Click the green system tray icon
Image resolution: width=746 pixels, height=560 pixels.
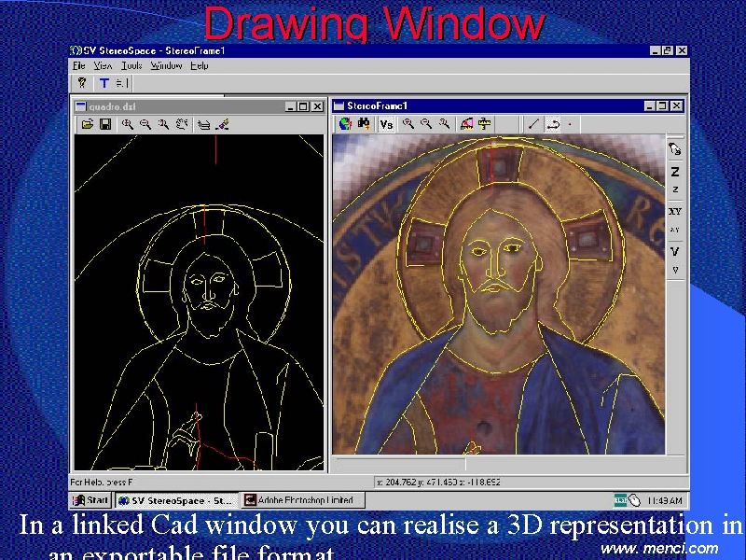[620, 500]
